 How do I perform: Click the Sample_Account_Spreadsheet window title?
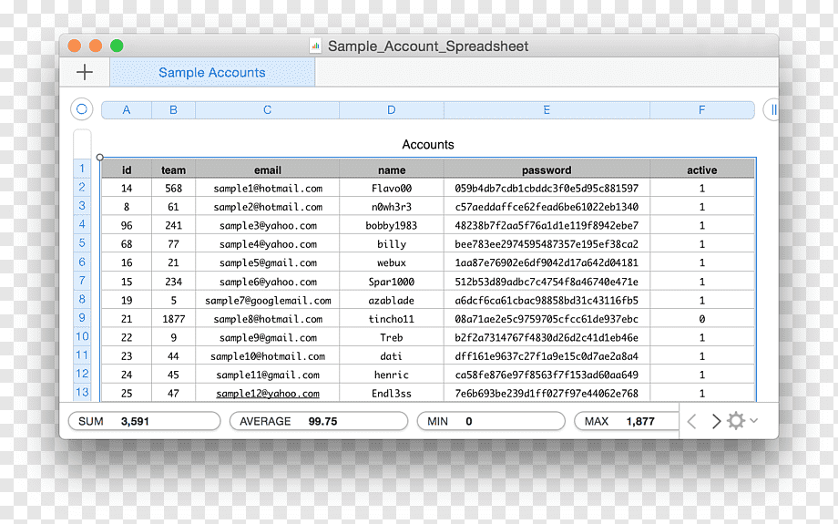pos(428,46)
